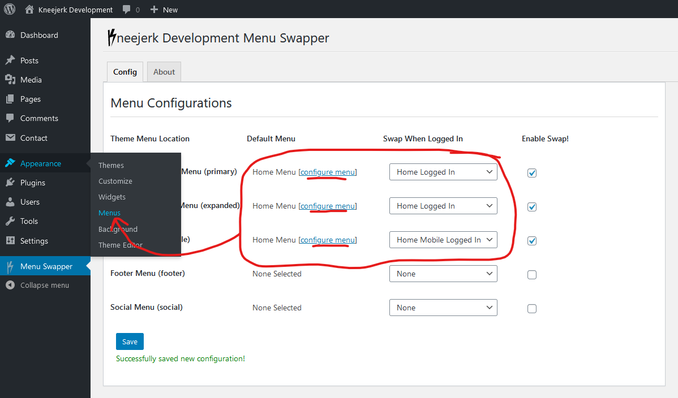Click the Collapse menu arrow icon

[x=10, y=285]
